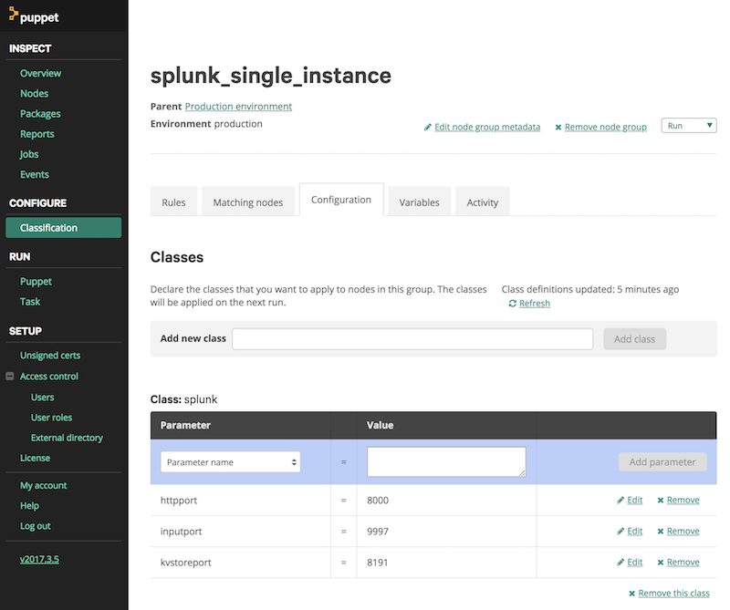
Task: Click pencil icon in httpport row
Action: click(620, 501)
